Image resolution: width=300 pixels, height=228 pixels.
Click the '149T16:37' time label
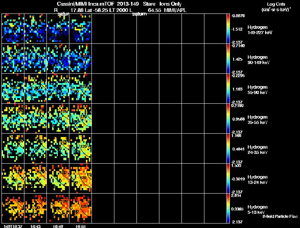(x=13, y=226)
